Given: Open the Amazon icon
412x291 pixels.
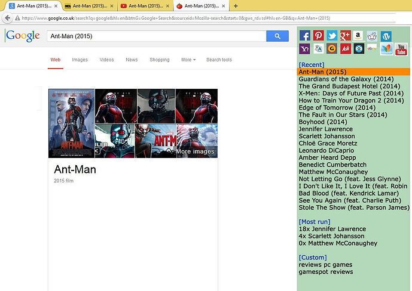Looking at the screenshot, I should tap(358, 35).
